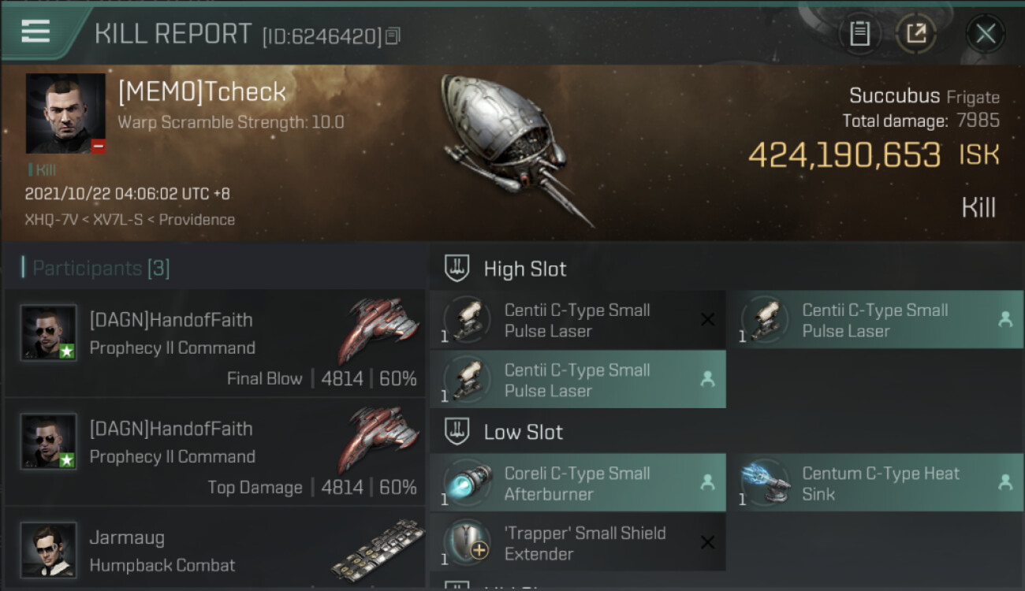Select Tcheck's pilot portrait
The height and width of the screenshot is (591, 1025).
[x=65, y=113]
